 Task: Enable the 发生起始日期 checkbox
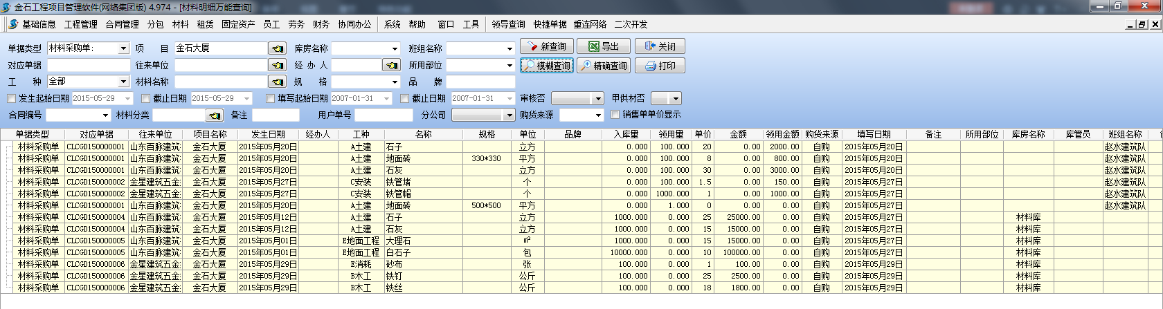(12, 98)
